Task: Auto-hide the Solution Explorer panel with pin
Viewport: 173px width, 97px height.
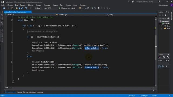Action: click(166, 12)
